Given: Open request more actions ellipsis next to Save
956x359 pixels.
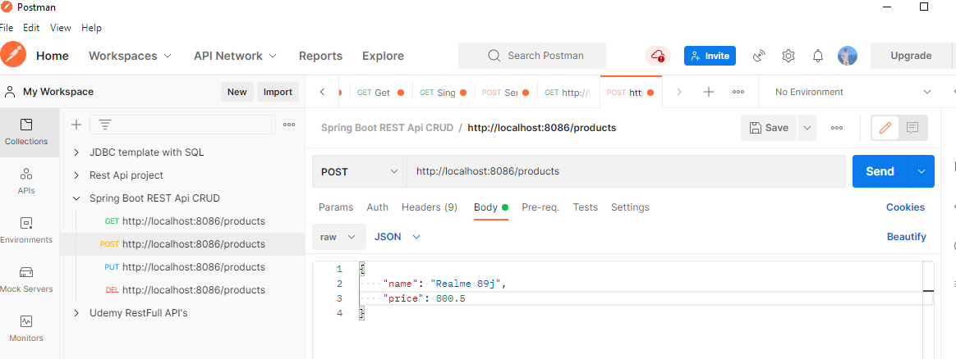Looking at the screenshot, I should [837, 128].
